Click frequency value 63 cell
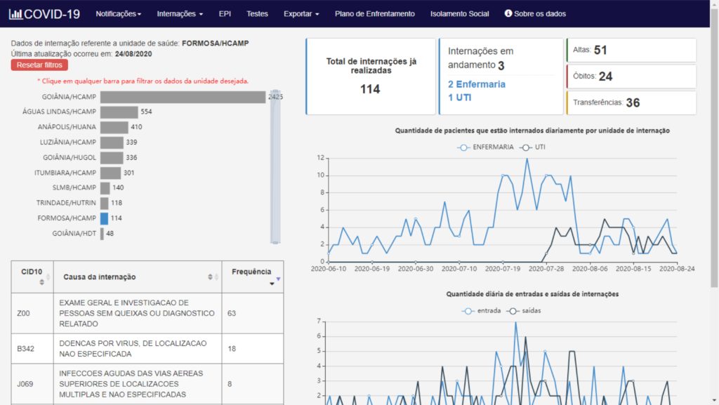This screenshot has width=719, height=405. (x=253, y=313)
